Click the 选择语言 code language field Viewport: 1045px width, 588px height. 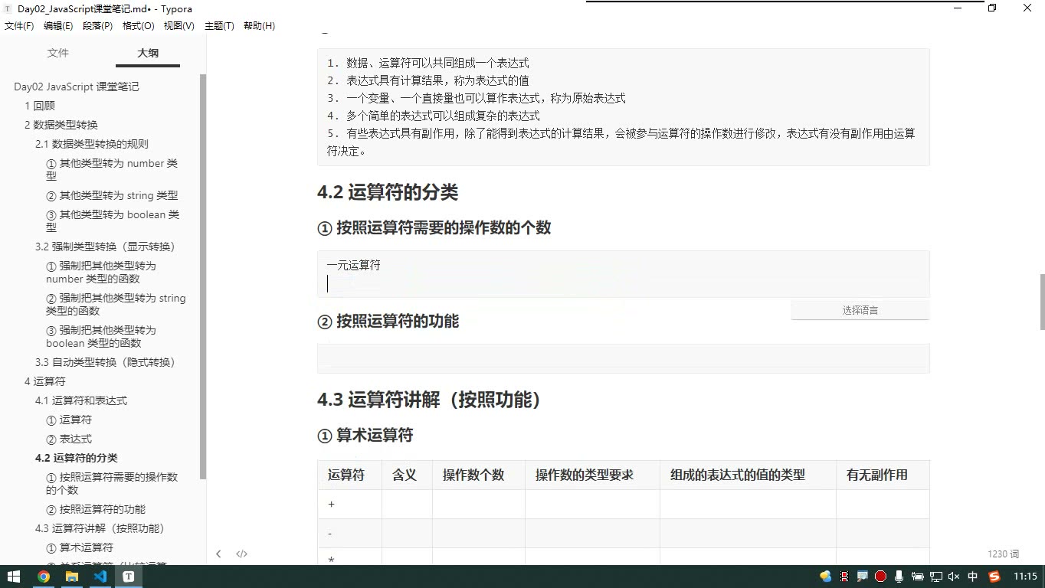point(860,310)
